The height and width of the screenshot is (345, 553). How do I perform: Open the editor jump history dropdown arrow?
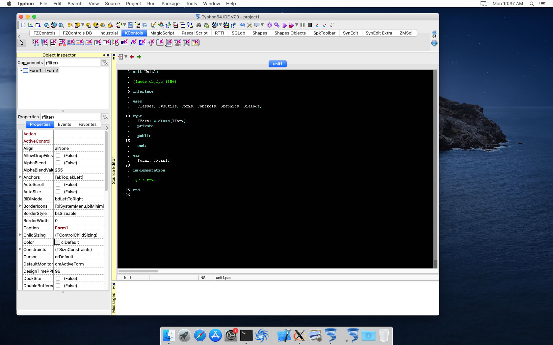coord(126,57)
